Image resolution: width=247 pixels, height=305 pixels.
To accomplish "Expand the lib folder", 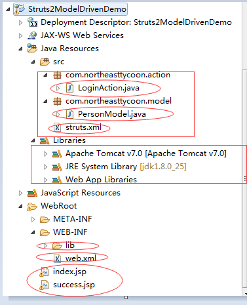I will 45,245.
